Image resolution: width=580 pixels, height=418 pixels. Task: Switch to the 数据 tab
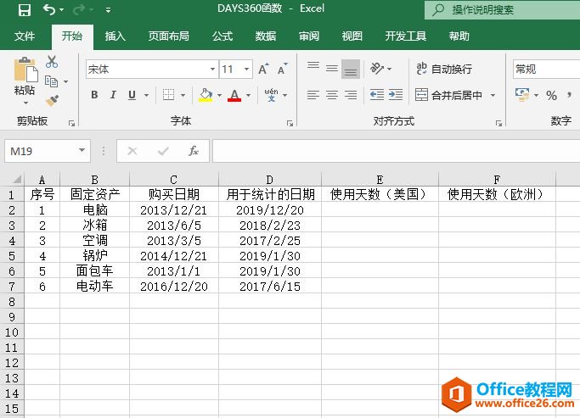(x=266, y=36)
